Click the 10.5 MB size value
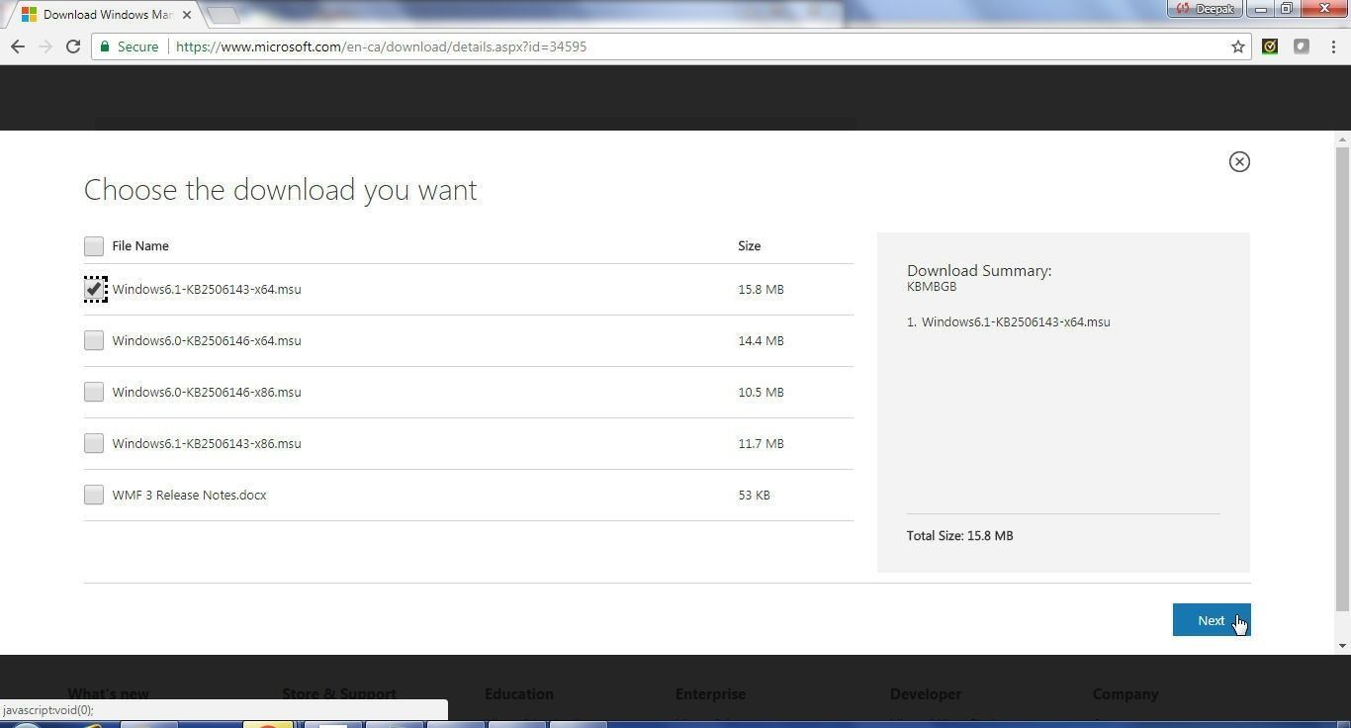1351x728 pixels. [x=761, y=392]
